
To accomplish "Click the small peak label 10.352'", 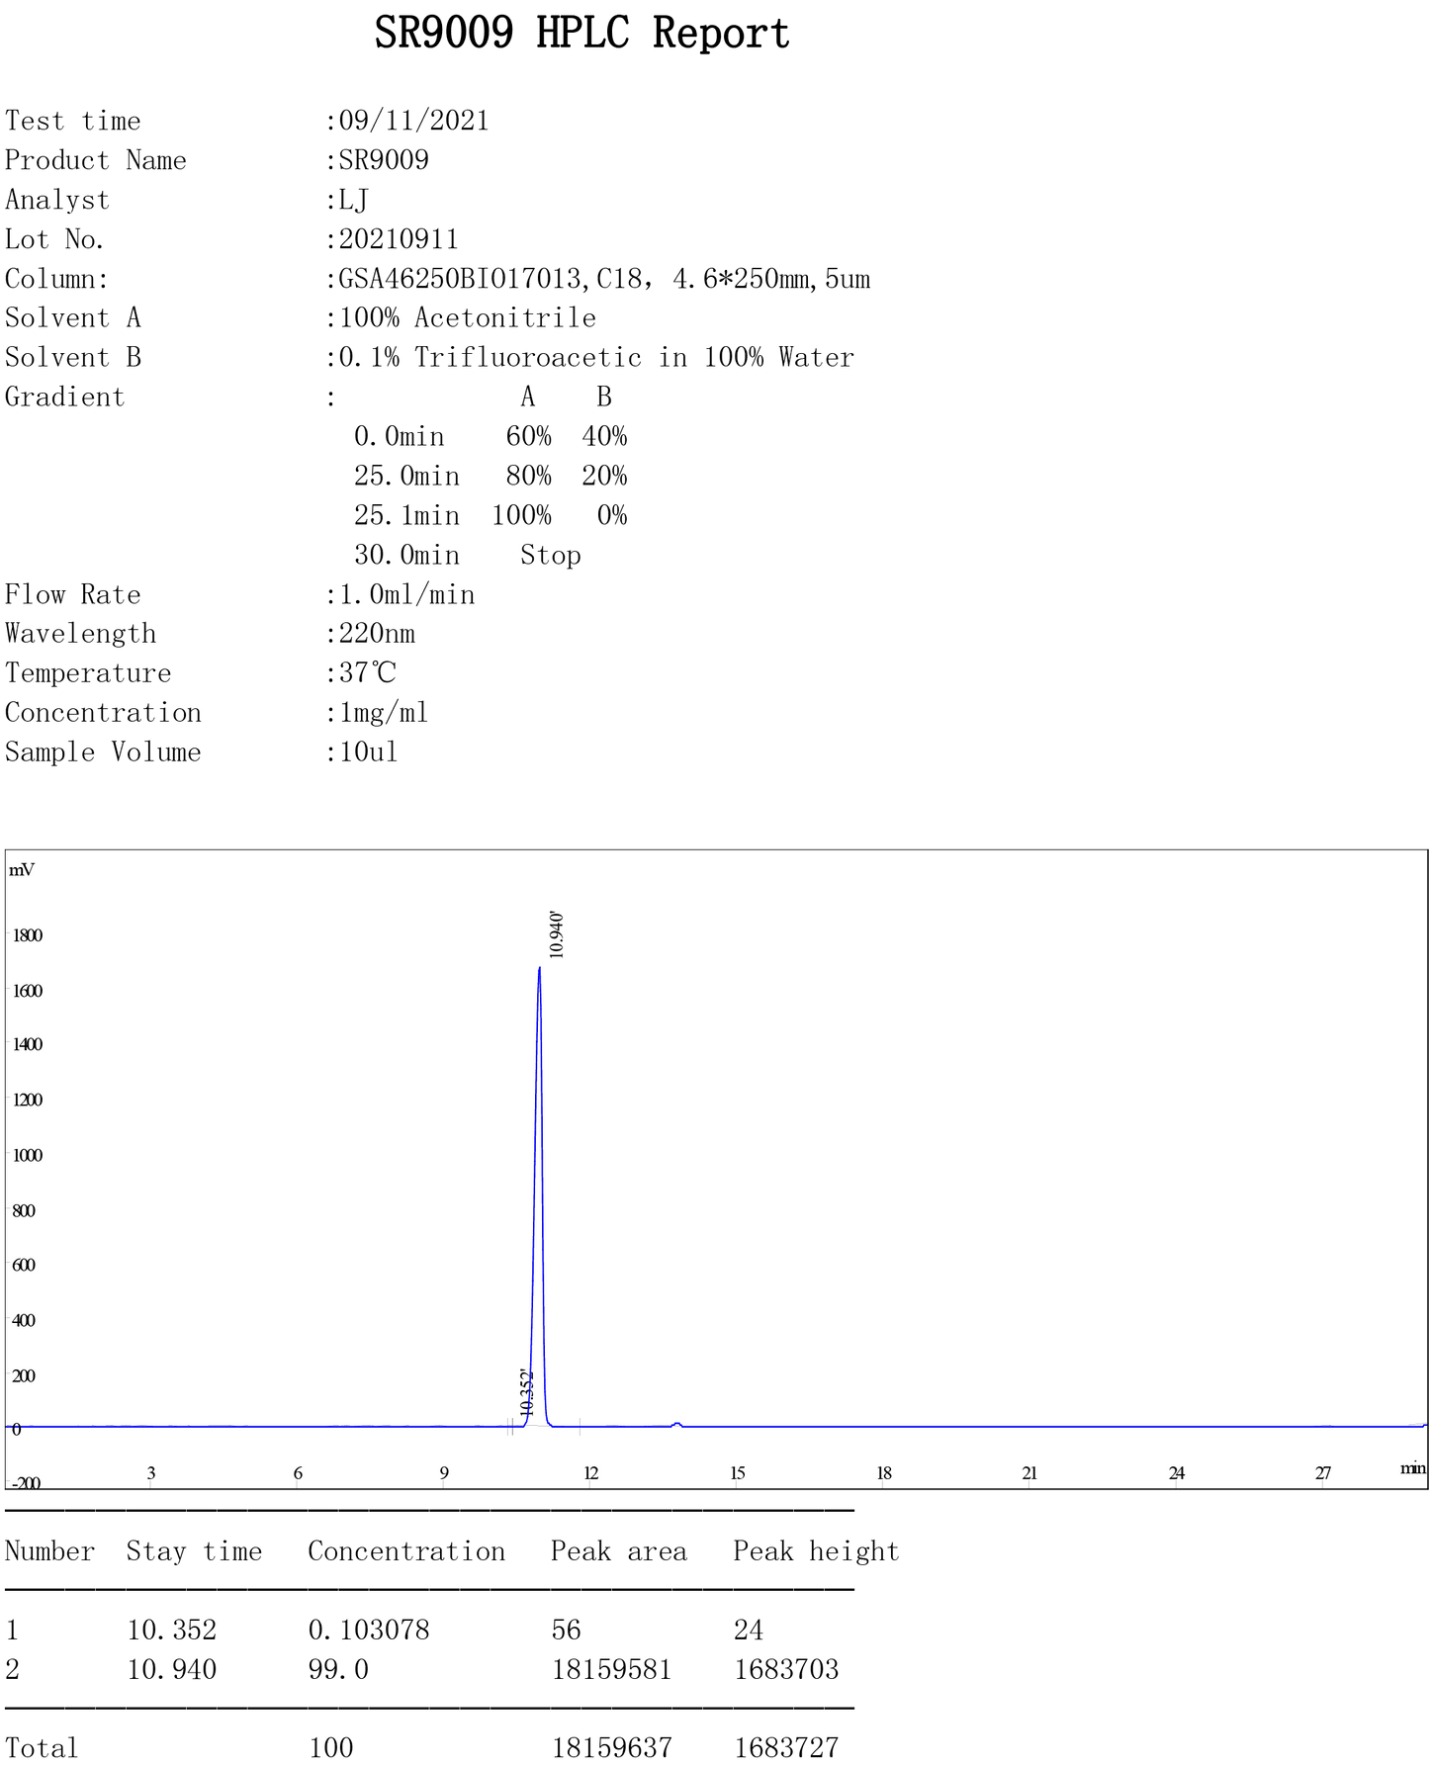I will (526, 1394).
